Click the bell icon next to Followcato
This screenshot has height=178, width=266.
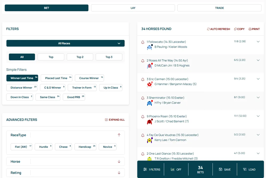point(143,42)
